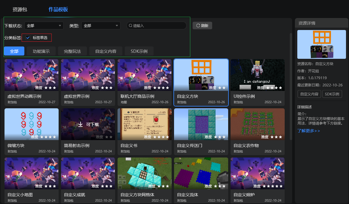349x204 pixels.
Task: Select the 自定义方块 card thumbnail
Action: coord(201,75)
